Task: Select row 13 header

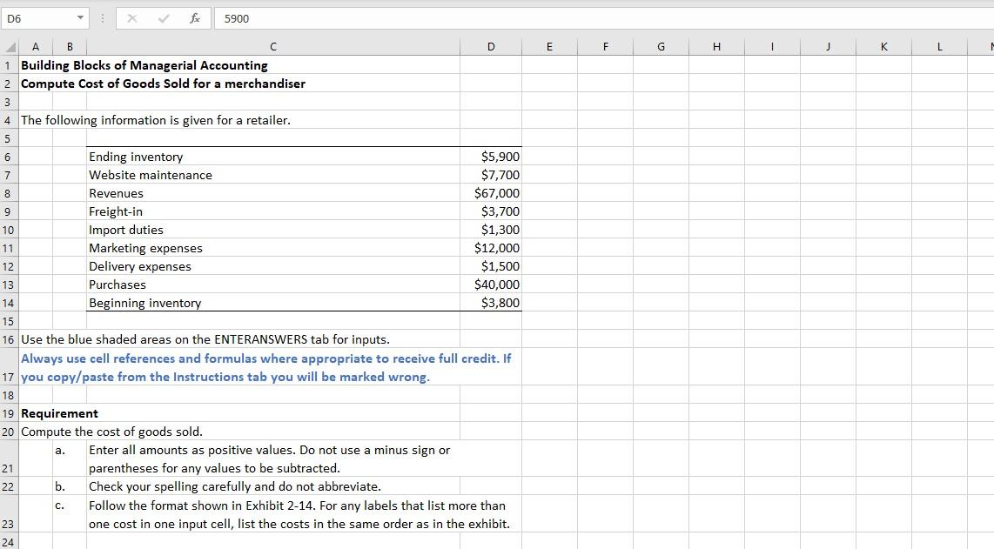Action: [8, 285]
